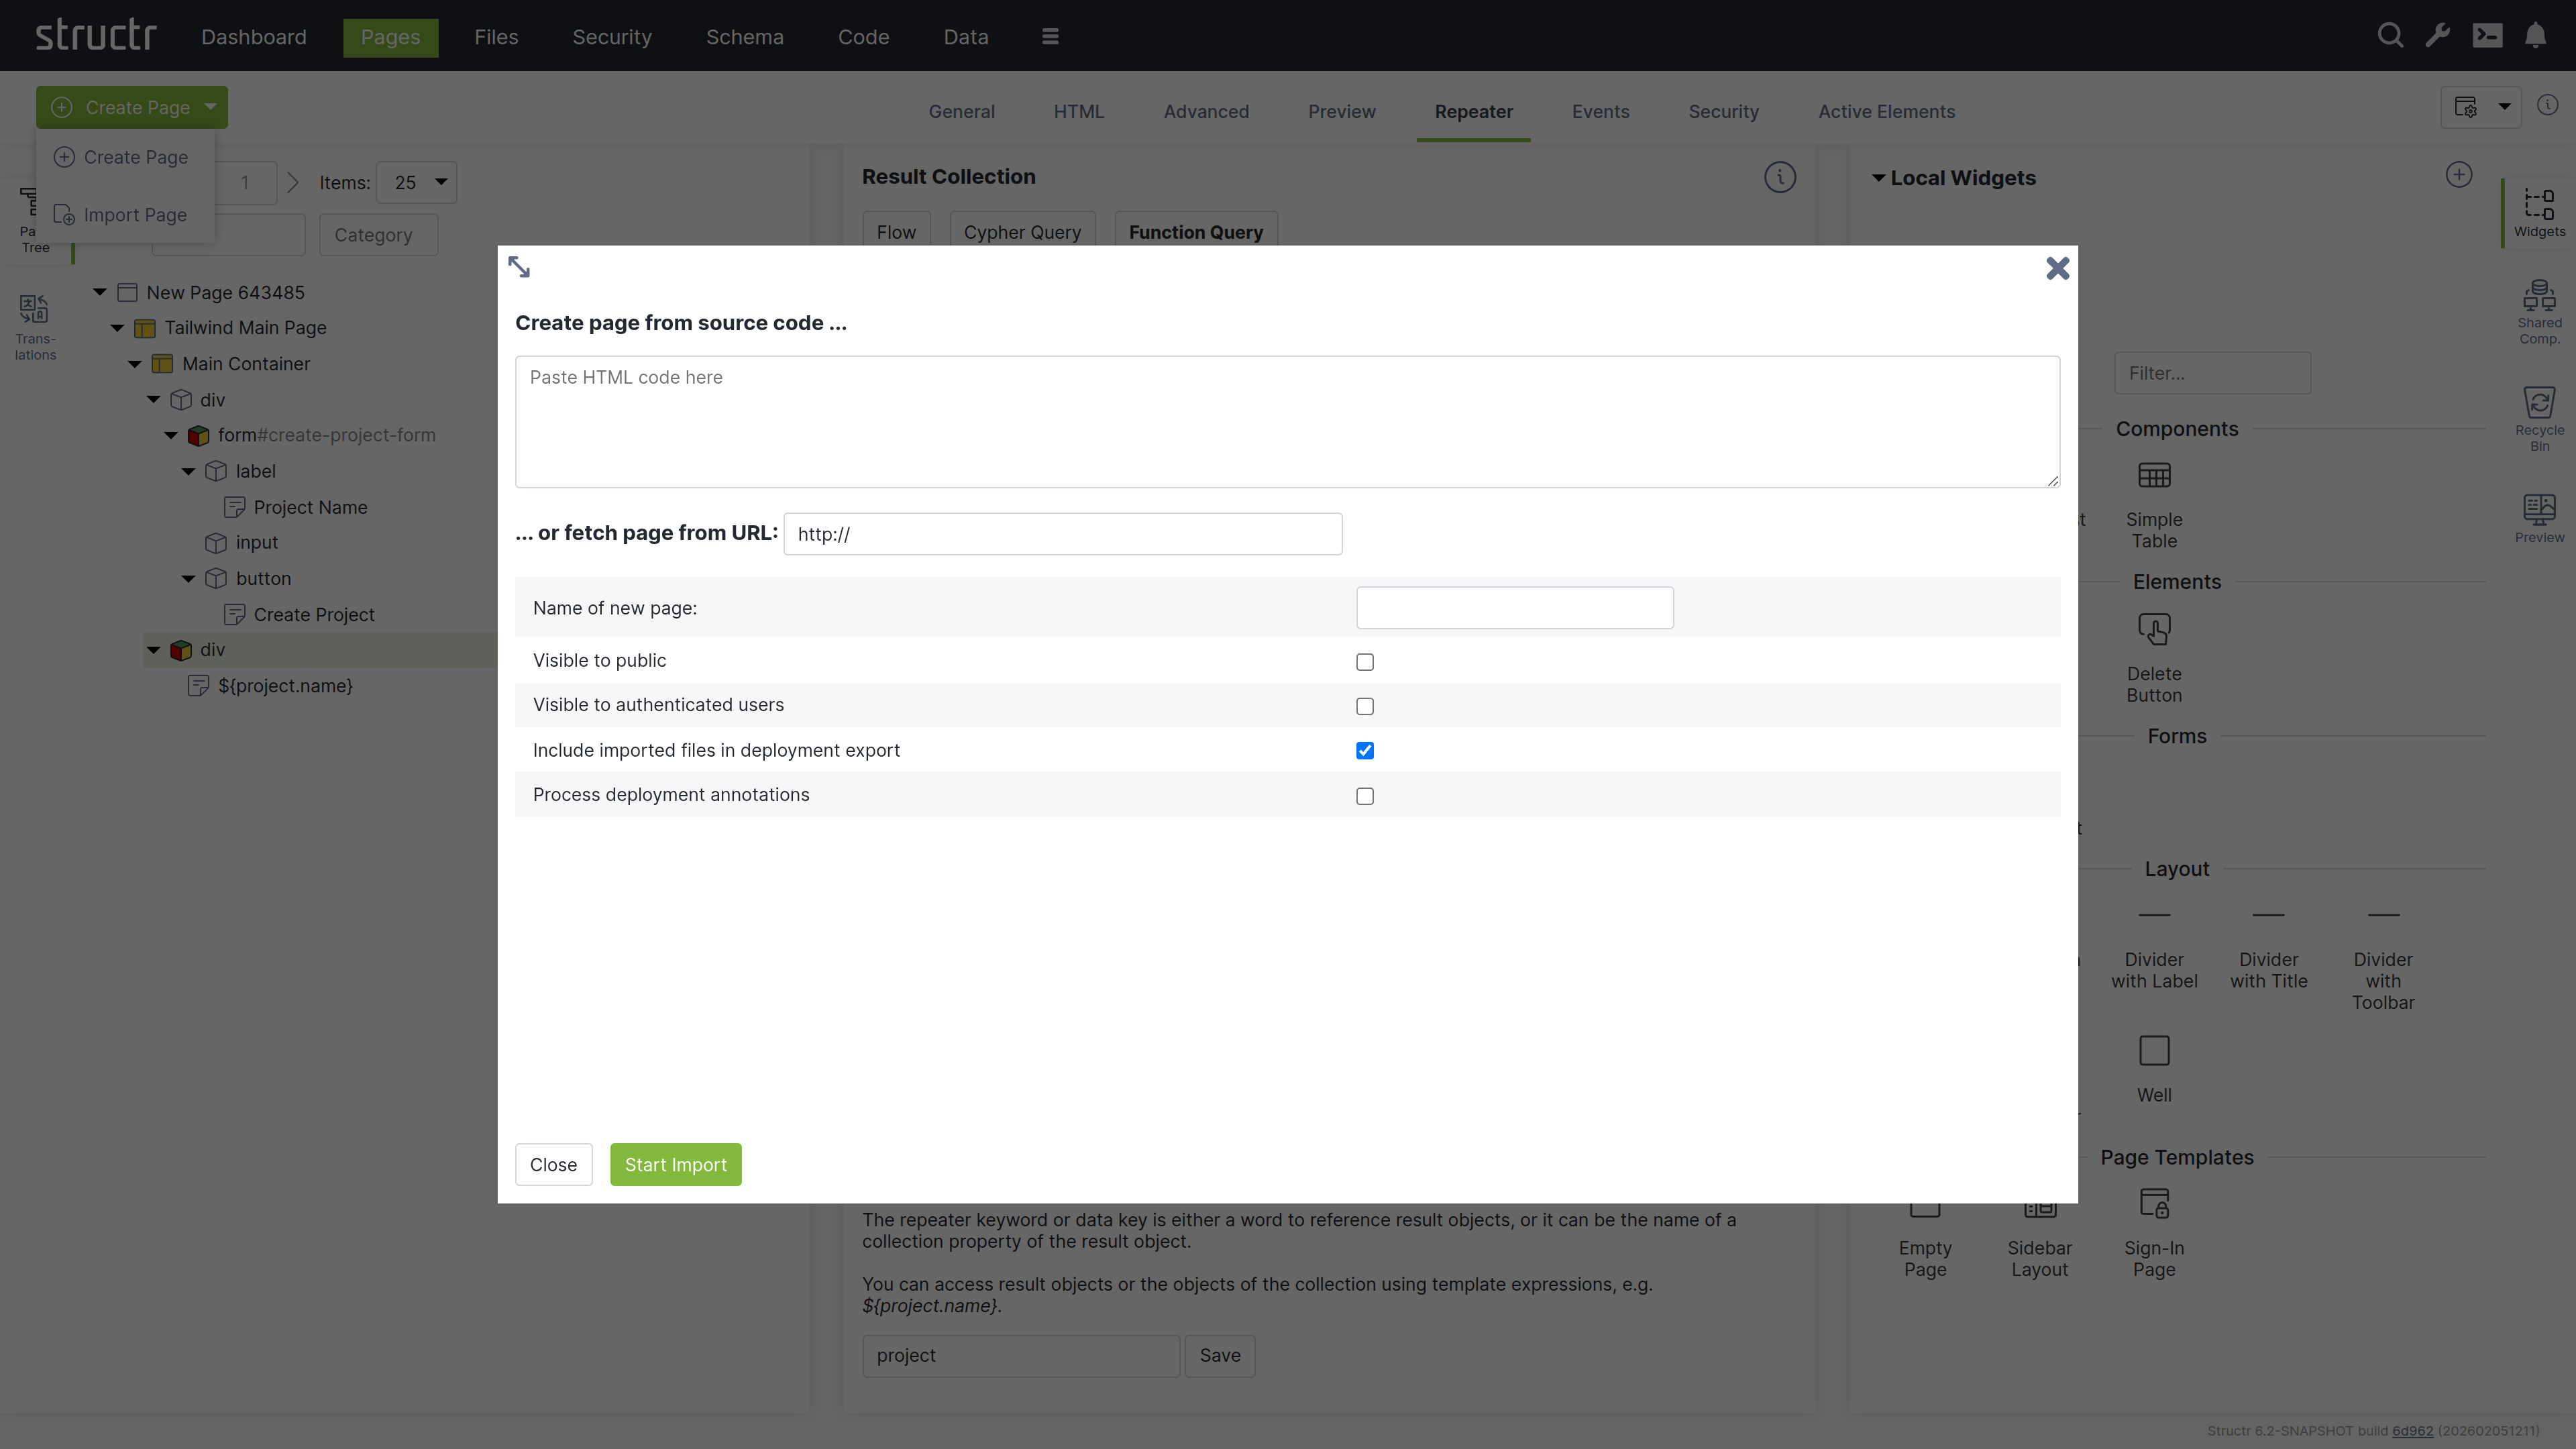
Task: Open the Items per page dropdown
Action: click(416, 182)
